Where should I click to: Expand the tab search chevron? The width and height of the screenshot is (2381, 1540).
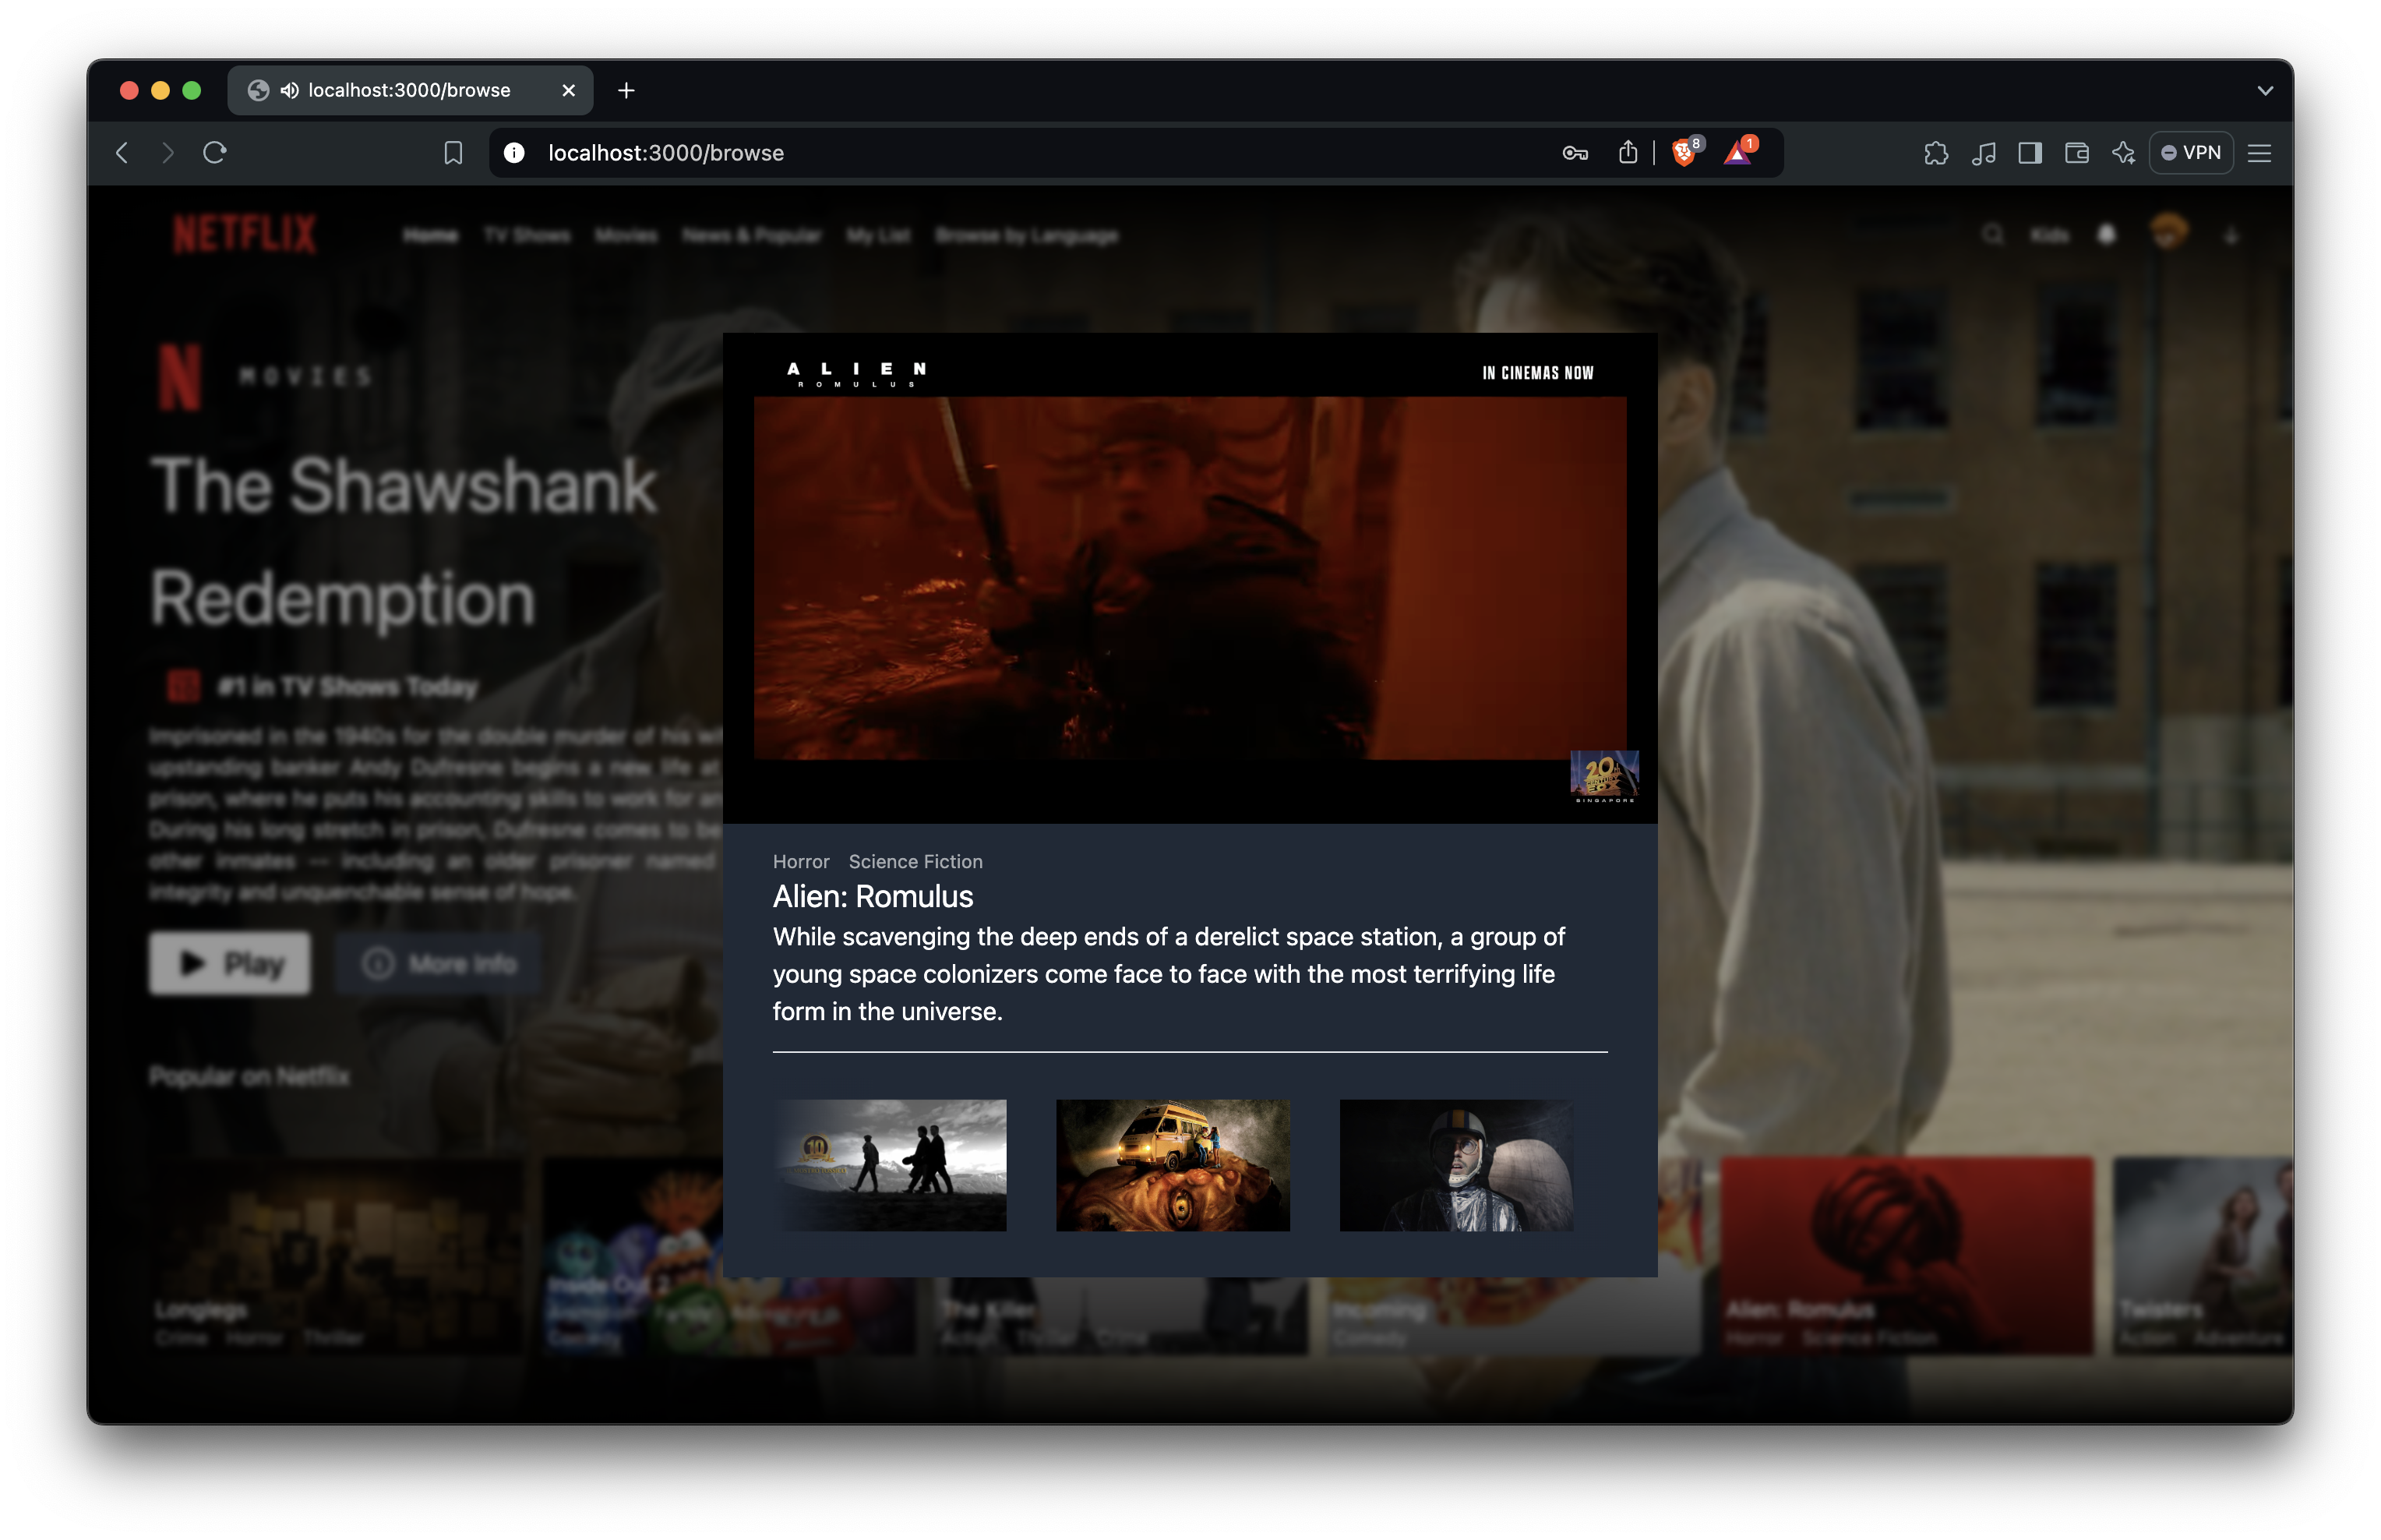click(2264, 91)
